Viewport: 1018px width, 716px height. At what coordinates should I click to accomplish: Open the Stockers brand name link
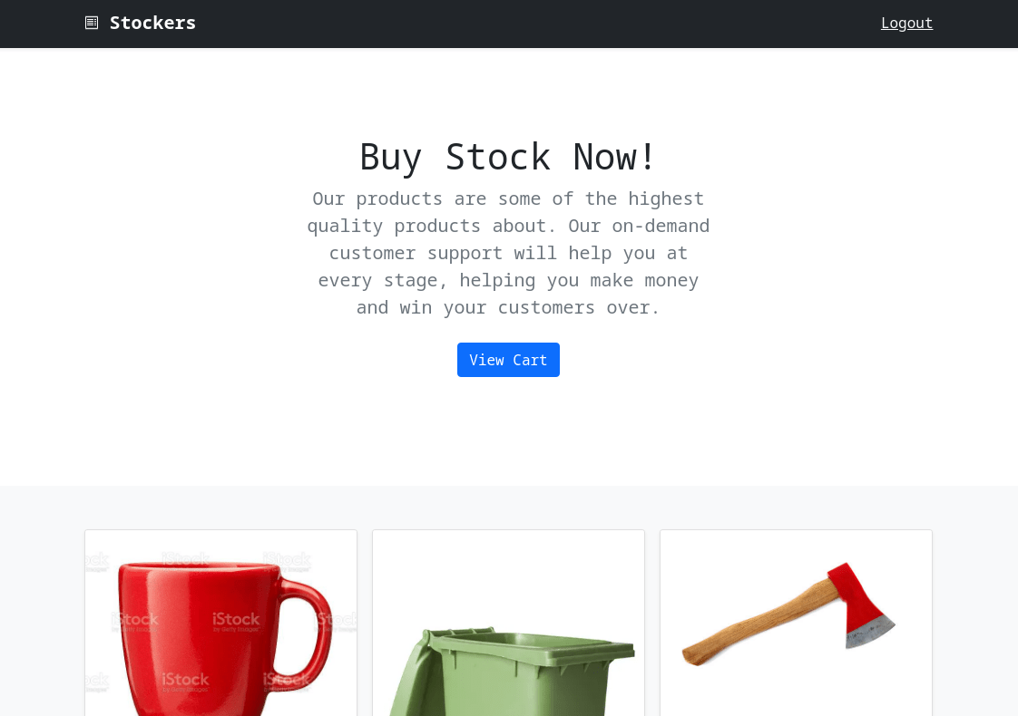(152, 23)
